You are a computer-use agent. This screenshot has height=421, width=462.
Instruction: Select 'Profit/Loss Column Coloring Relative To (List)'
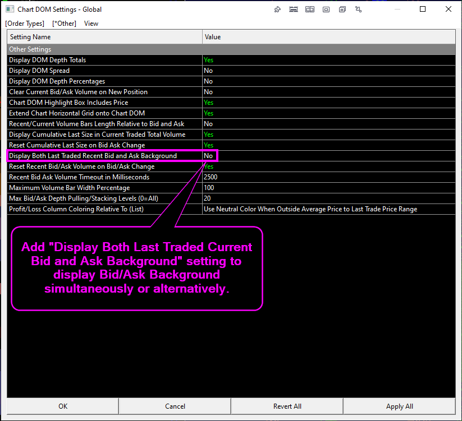[104, 209]
